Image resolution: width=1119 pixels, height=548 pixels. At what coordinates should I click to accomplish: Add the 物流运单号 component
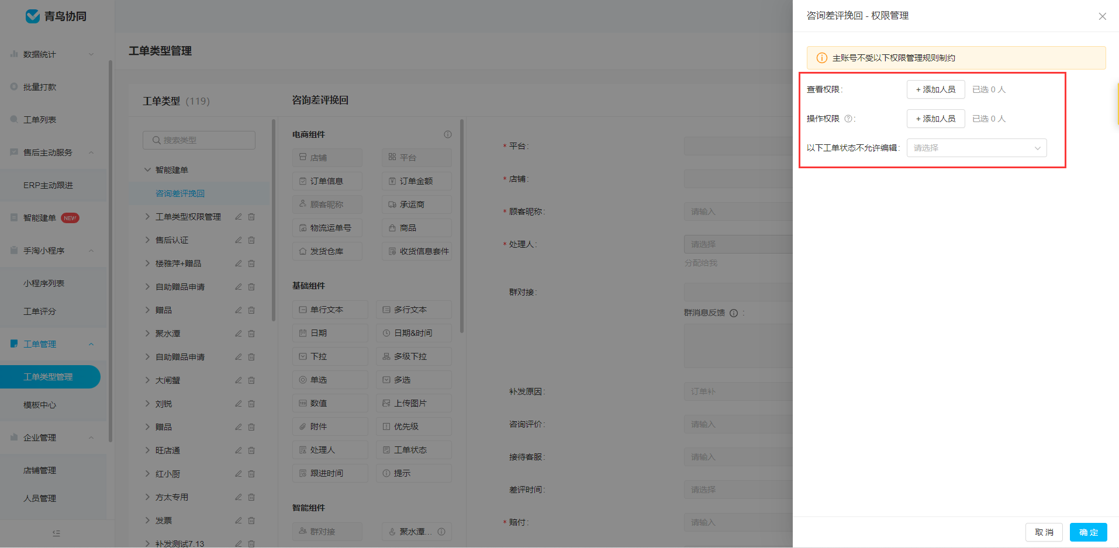[327, 228]
